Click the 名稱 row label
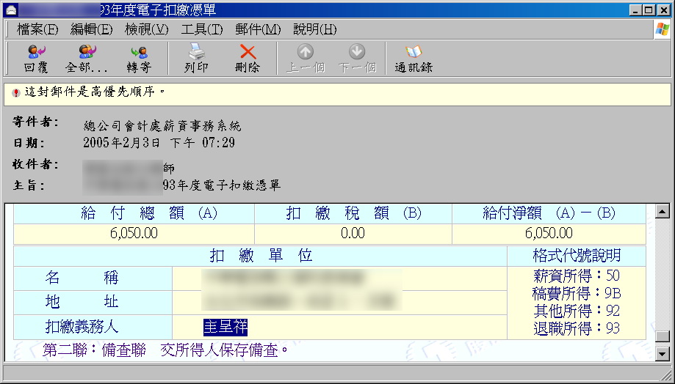Image resolution: width=675 pixels, height=384 pixels. [x=82, y=278]
